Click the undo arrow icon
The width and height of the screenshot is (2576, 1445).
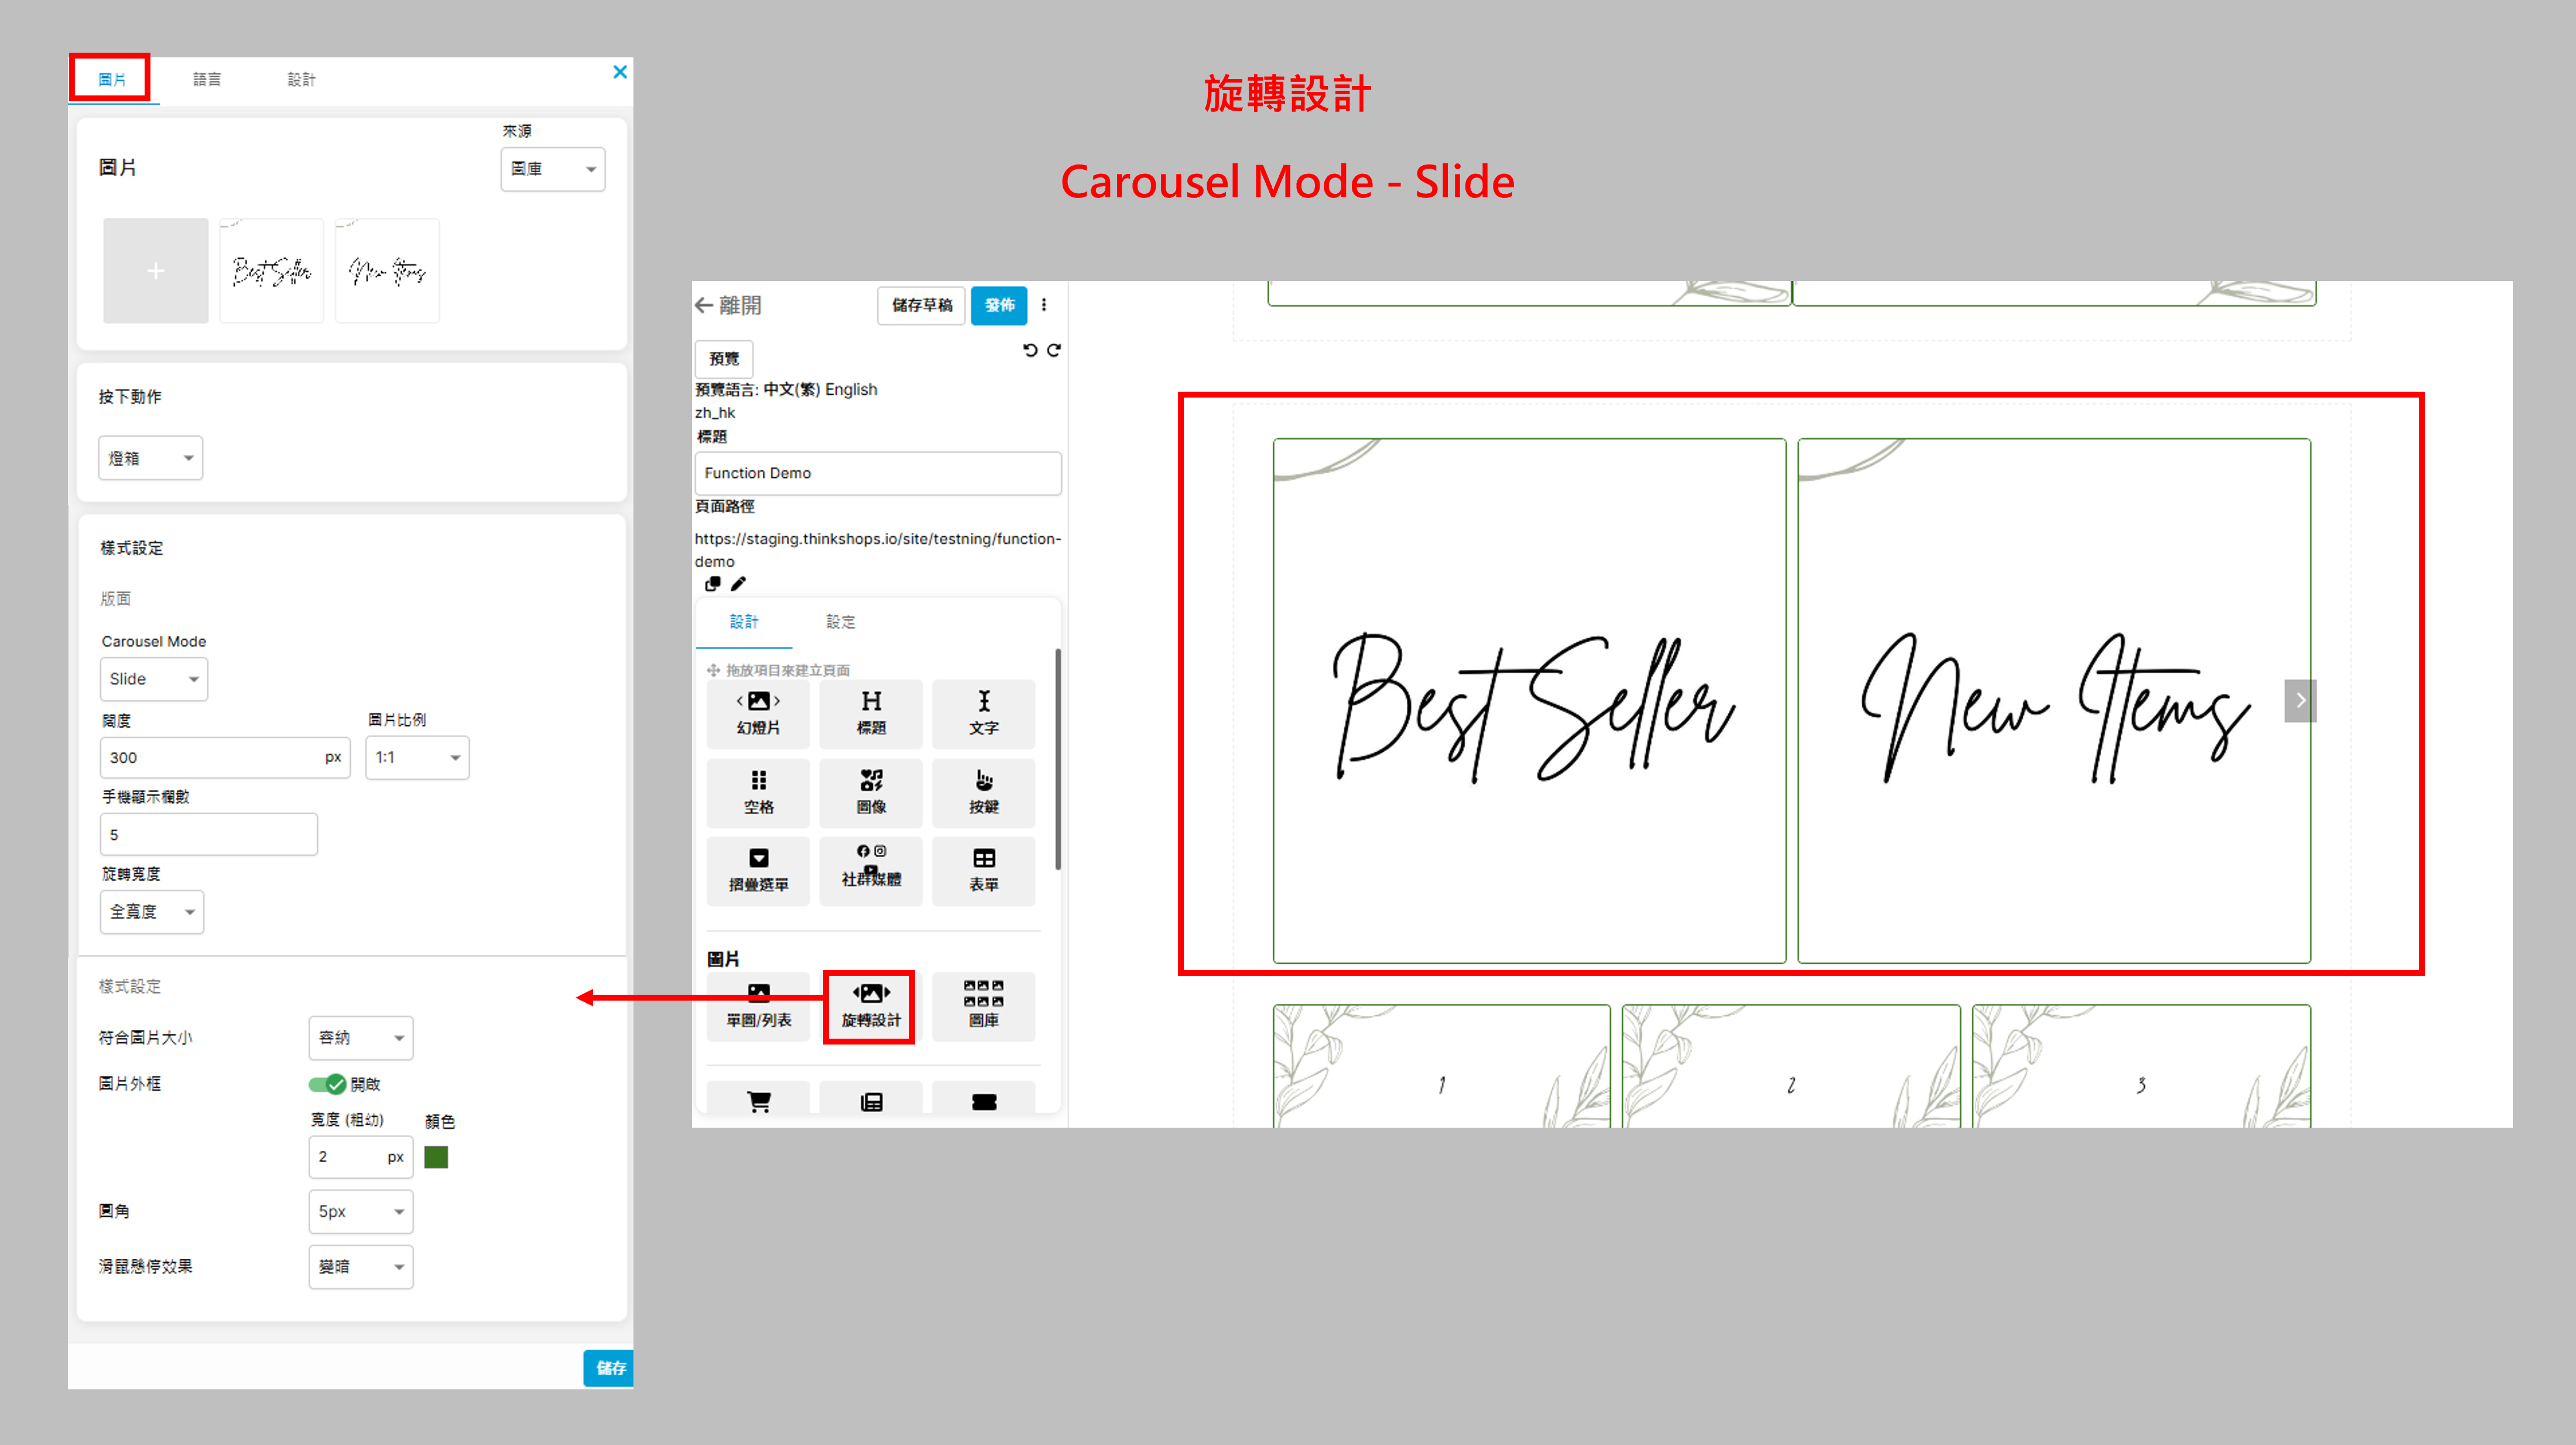1029,350
